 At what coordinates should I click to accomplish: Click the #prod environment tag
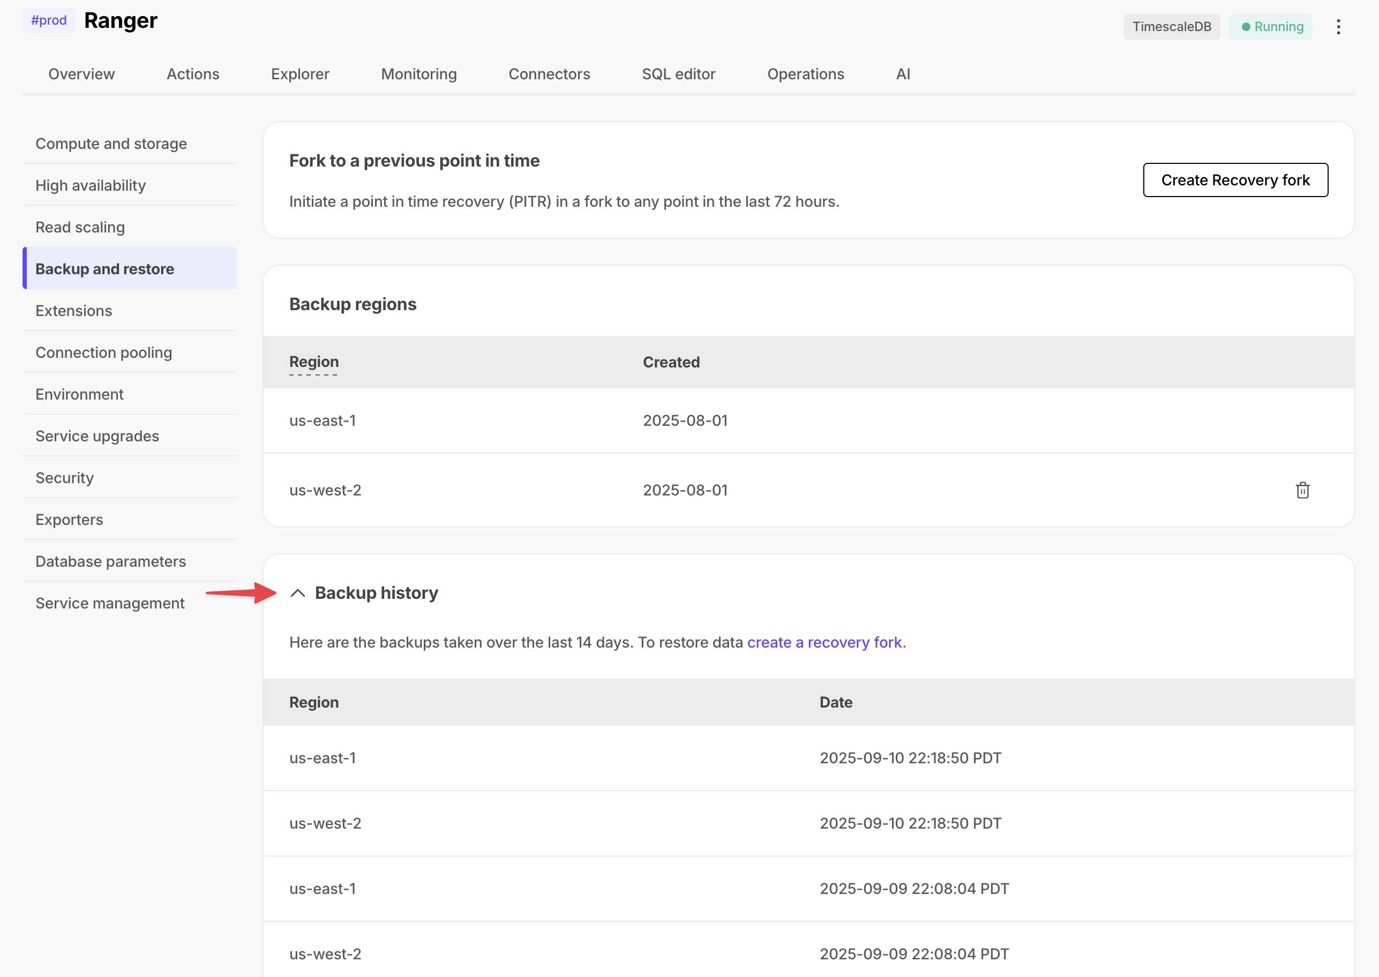pos(49,20)
